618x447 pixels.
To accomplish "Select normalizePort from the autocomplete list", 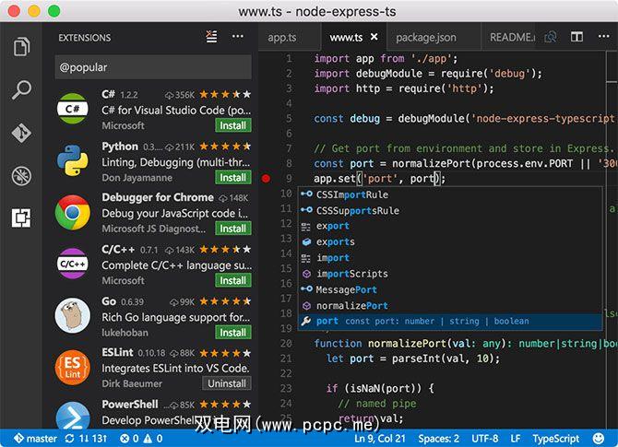I will click(x=351, y=305).
